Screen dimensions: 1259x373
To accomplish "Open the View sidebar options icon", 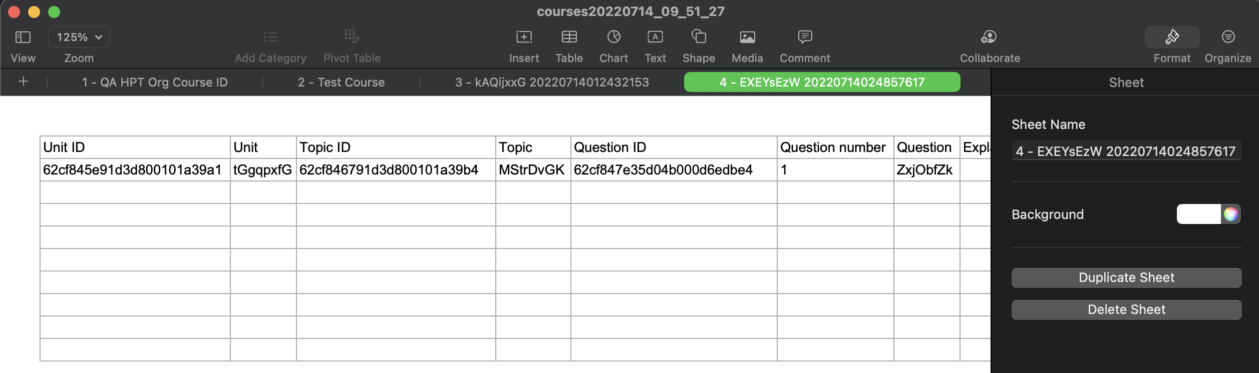I will point(23,37).
